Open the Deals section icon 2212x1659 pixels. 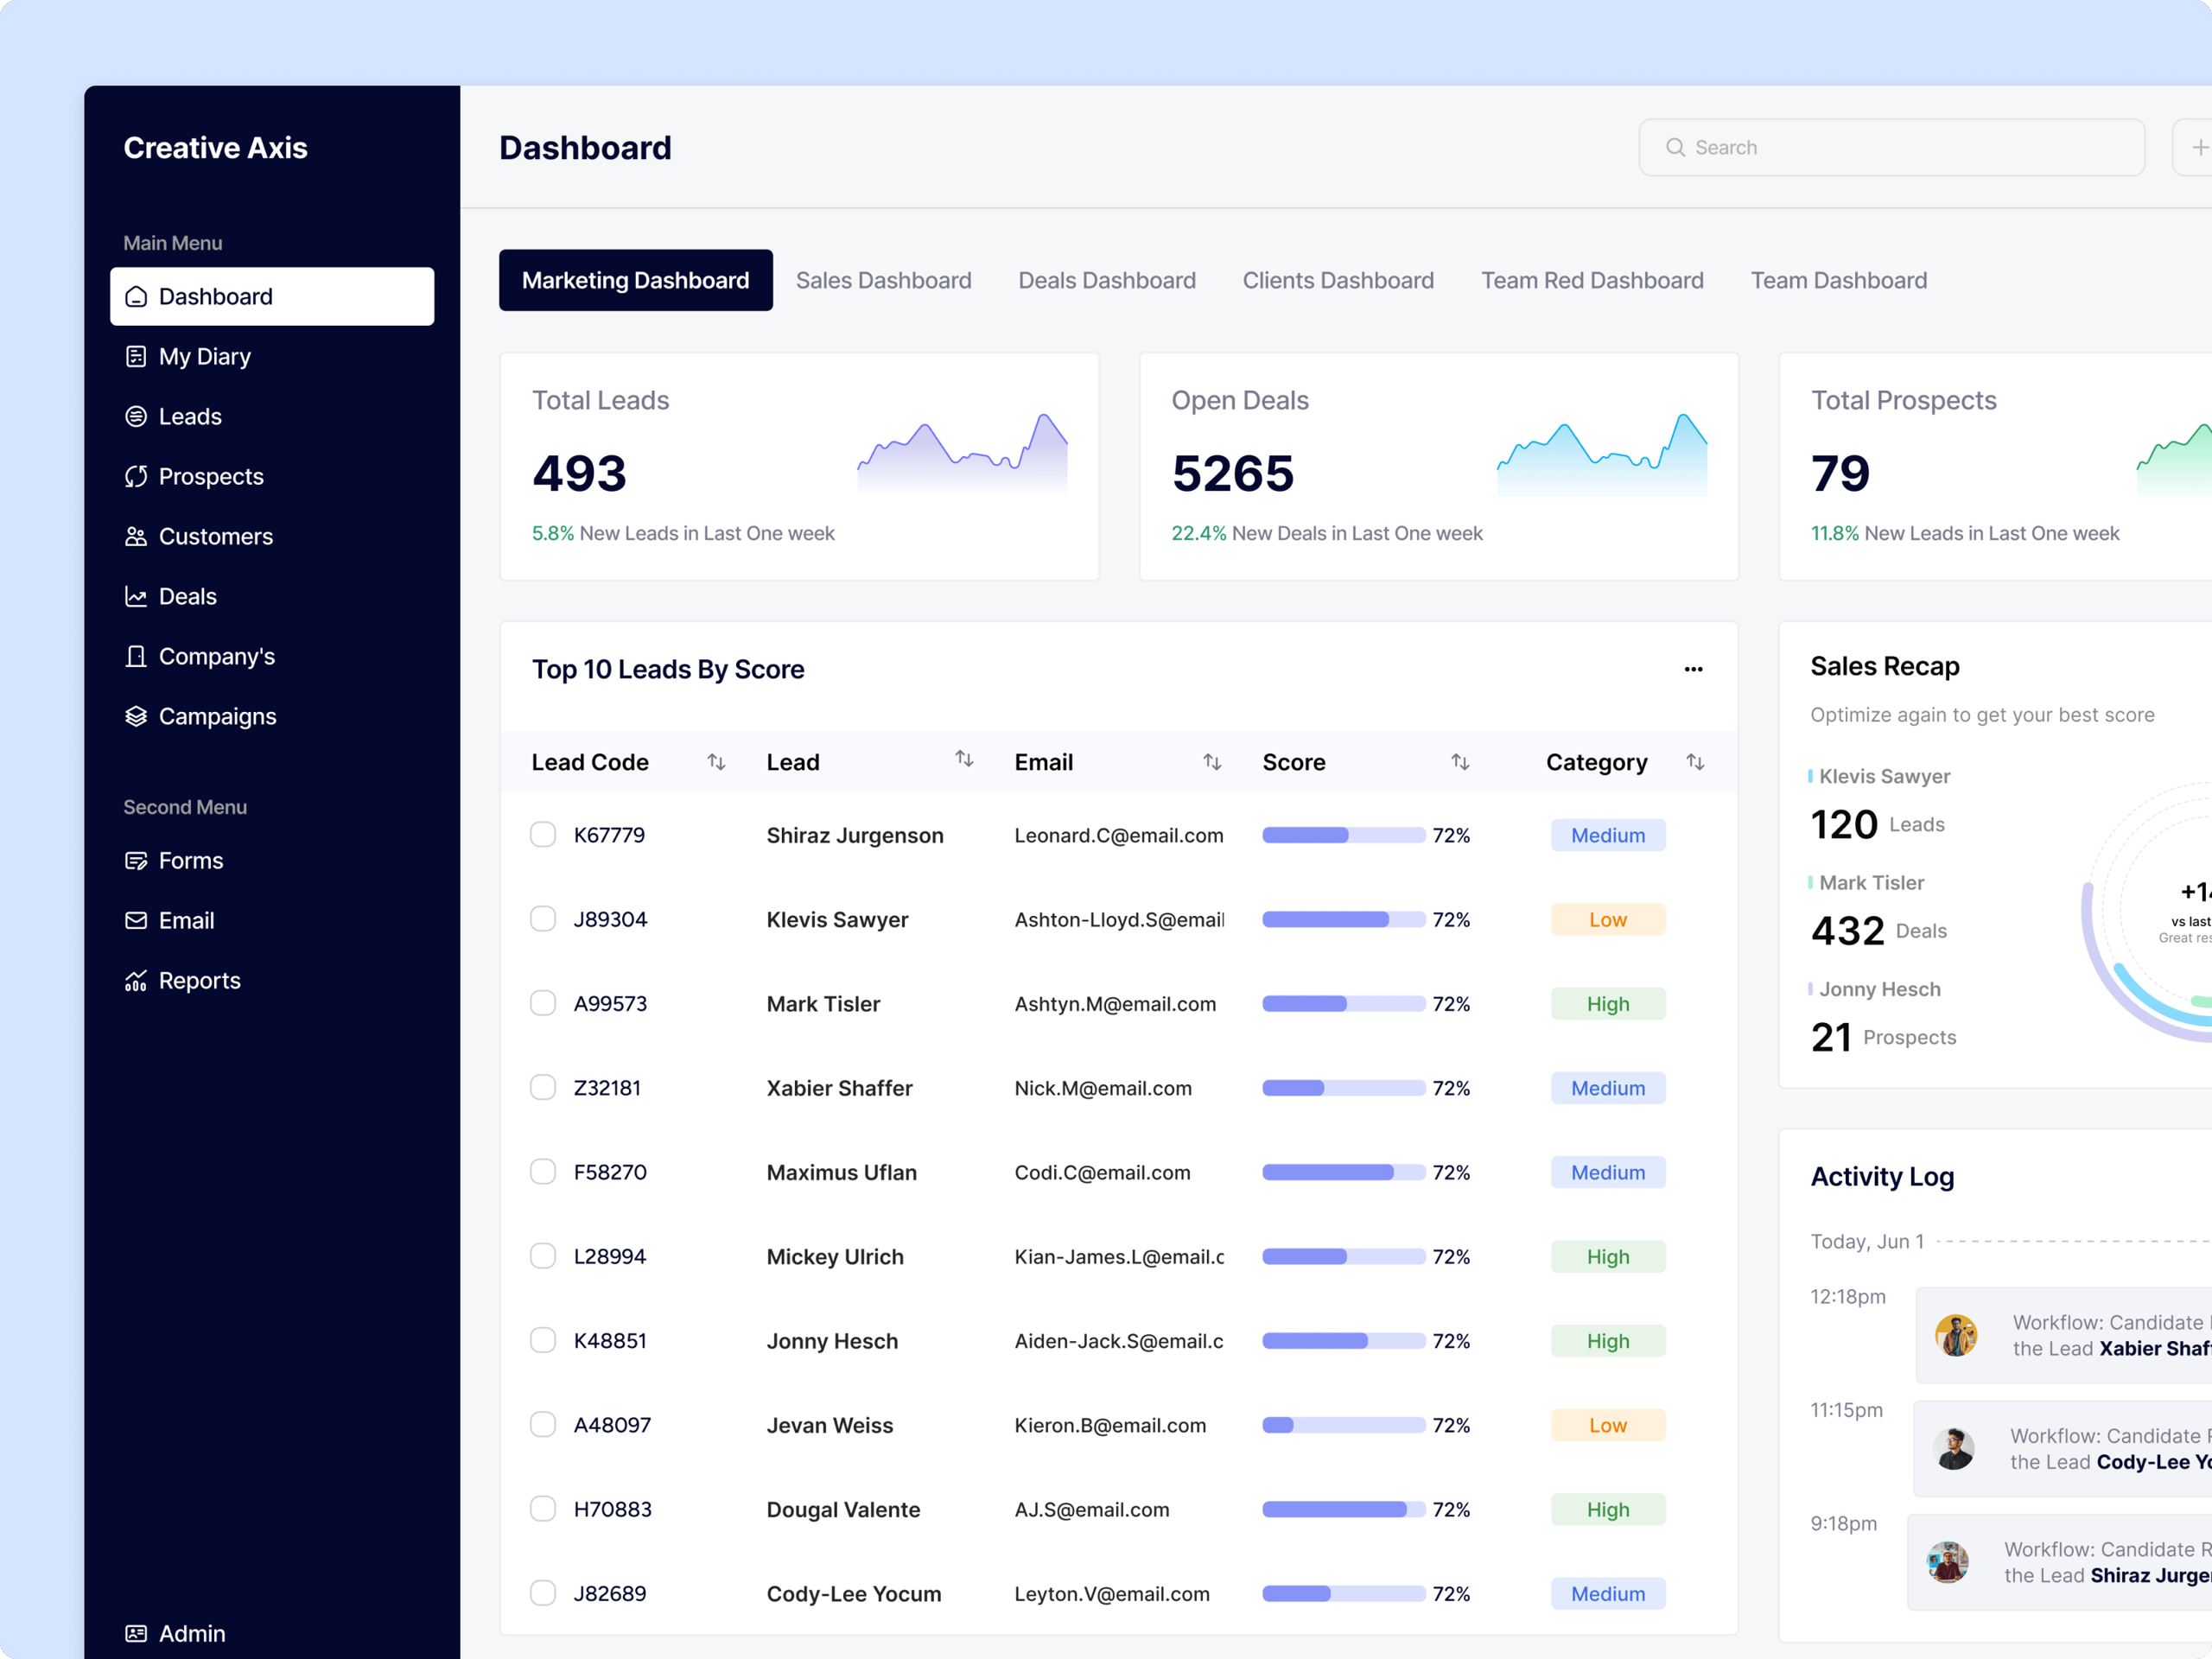click(137, 596)
